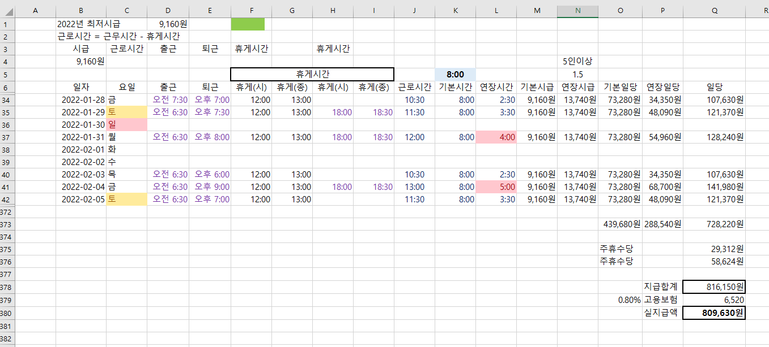The image size is (769, 347).
Task: Select the blue 8:00 base hours cell
Action: tap(456, 75)
